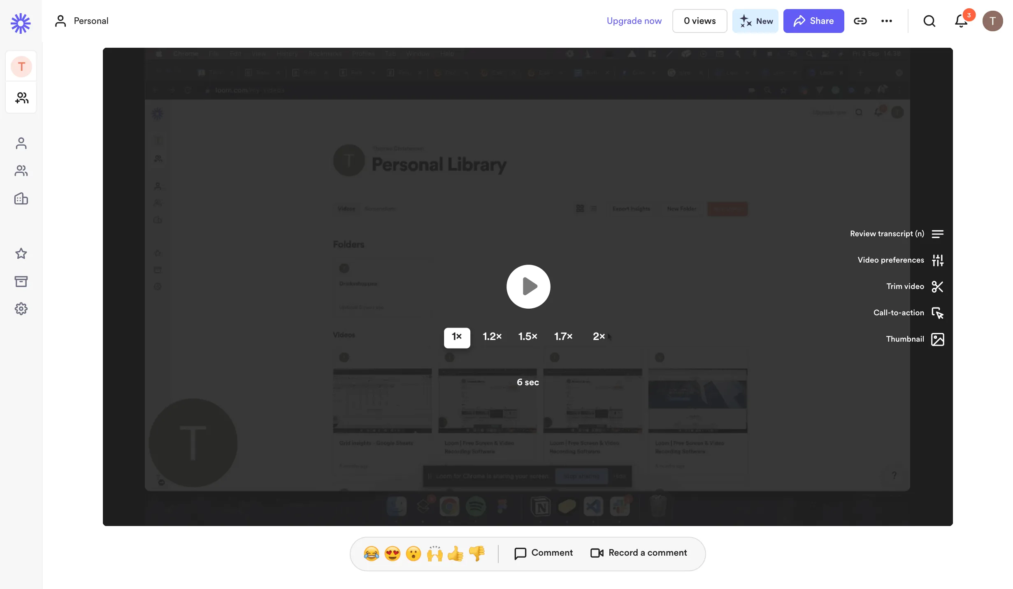Viewport: 1013px width, 589px height.
Task: Select 1.7× playback speed
Action: [x=563, y=337]
